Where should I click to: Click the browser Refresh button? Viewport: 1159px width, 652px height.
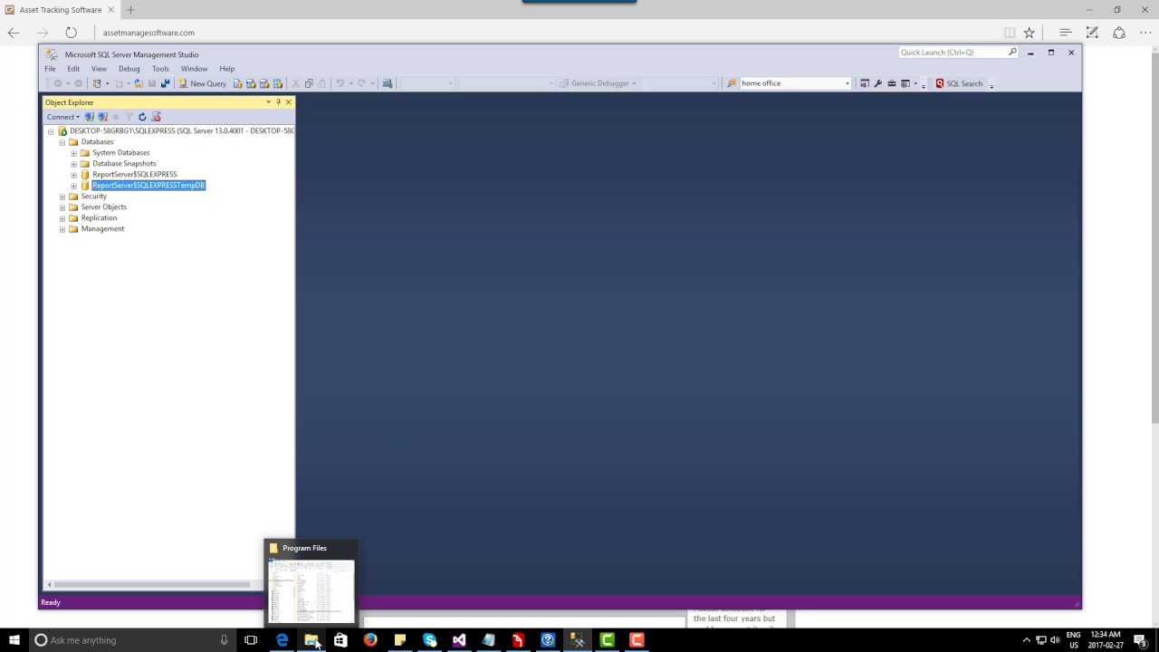click(x=71, y=33)
